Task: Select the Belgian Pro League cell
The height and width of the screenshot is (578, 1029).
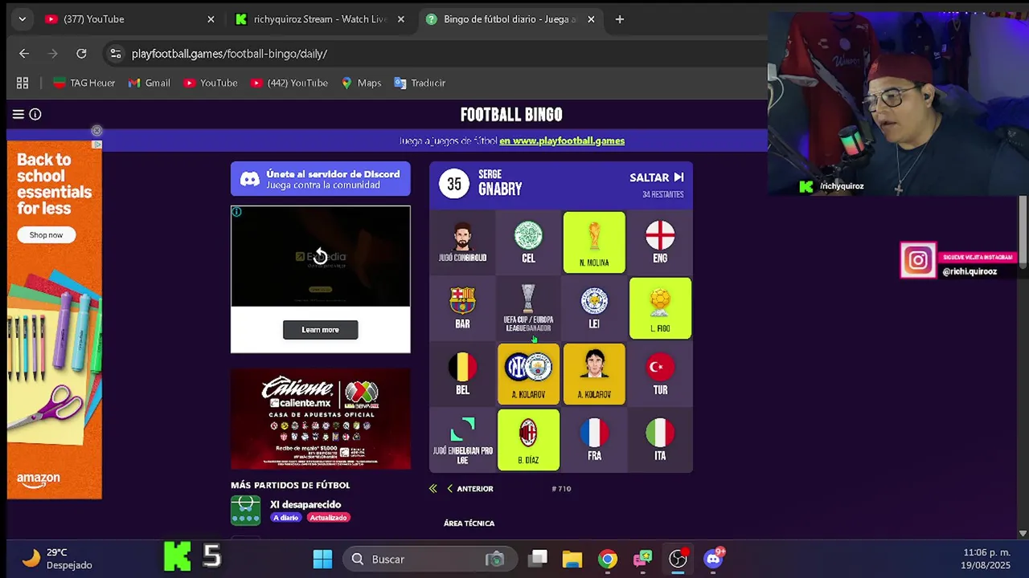Action: [462, 440]
